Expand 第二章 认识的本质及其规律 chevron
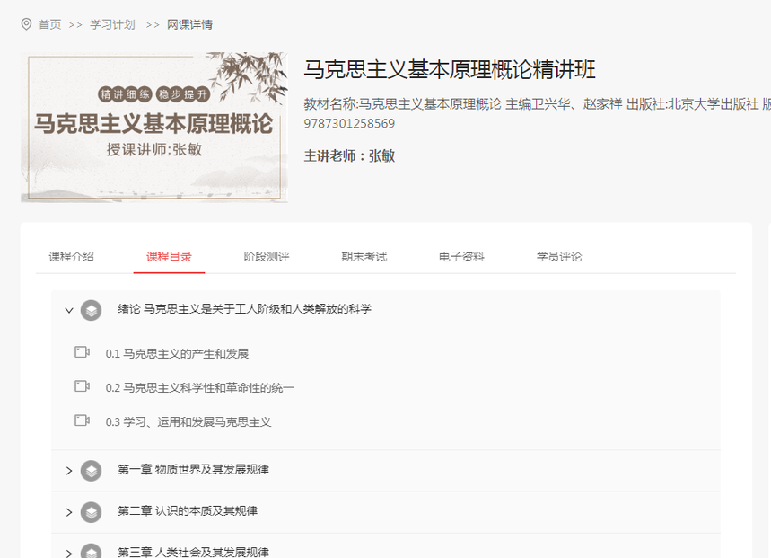The height and width of the screenshot is (558, 771). click(x=69, y=512)
